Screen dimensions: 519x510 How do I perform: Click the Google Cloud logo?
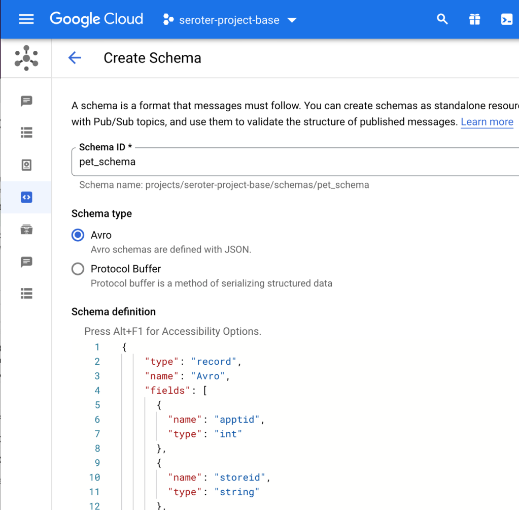pyautogui.click(x=96, y=19)
